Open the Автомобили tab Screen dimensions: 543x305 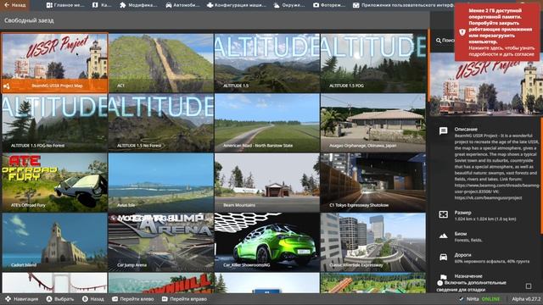point(183,5)
